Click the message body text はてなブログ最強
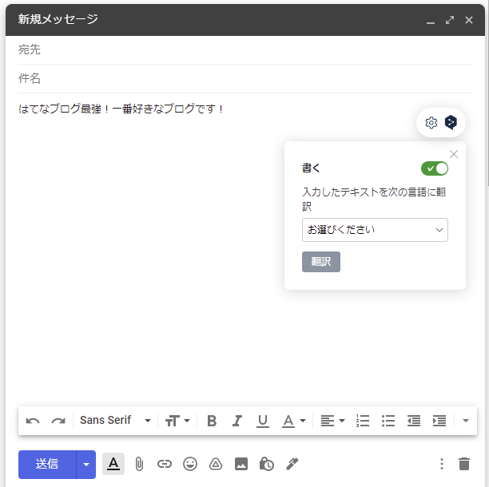489x487 pixels. (x=60, y=109)
